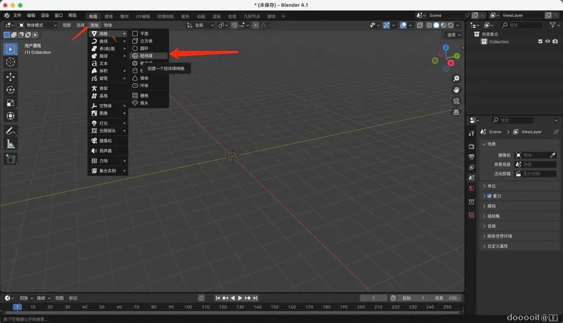Screen dimensions: 563x323
Task: Hide Collection using the eye icon
Action: point(547,42)
